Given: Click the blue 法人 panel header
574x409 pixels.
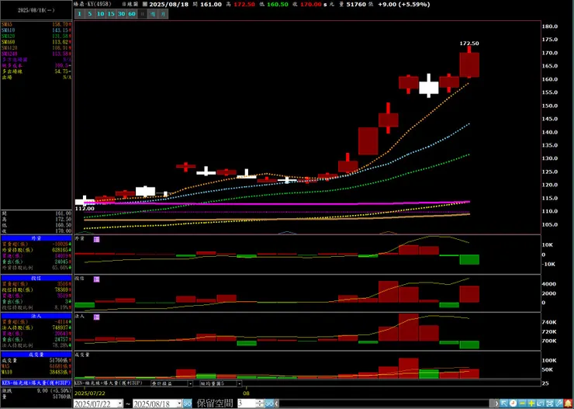Looking at the screenshot, I should tap(36, 316).
